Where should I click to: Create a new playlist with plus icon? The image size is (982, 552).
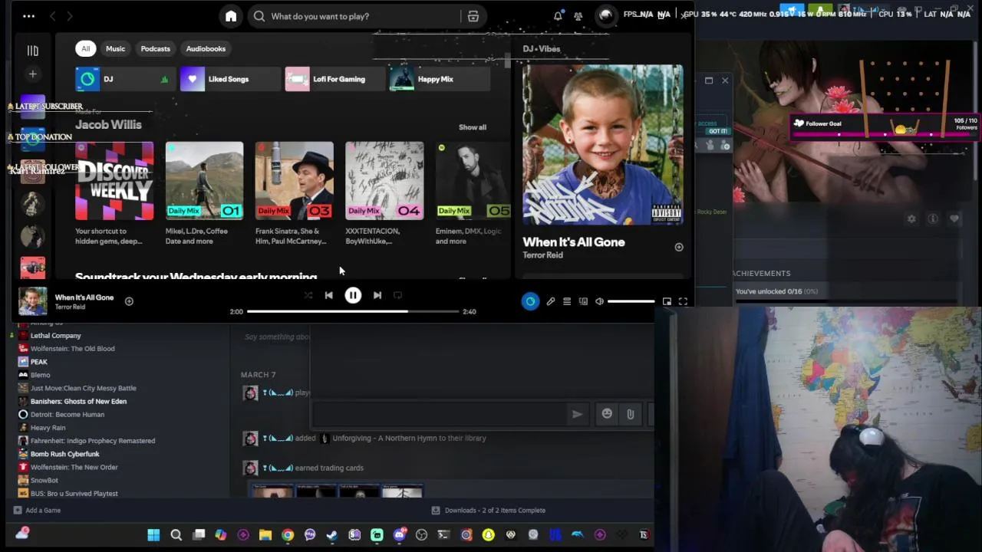(33, 74)
